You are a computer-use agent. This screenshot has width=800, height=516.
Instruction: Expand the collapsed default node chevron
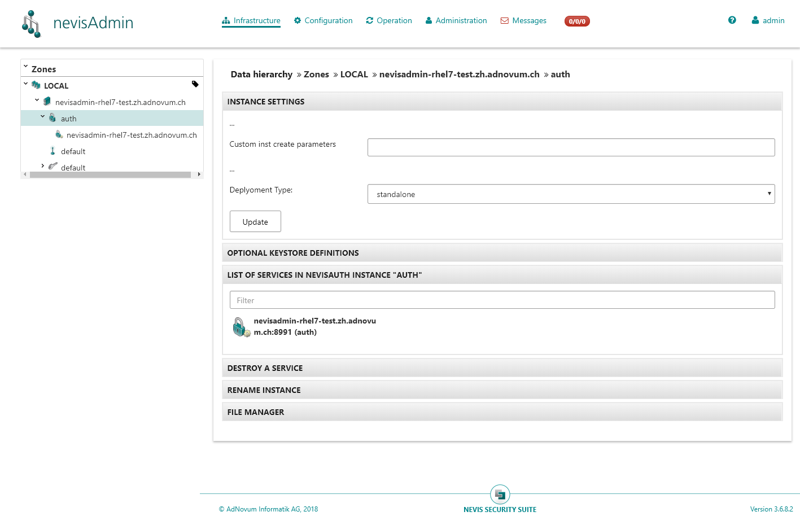pyautogui.click(x=43, y=166)
